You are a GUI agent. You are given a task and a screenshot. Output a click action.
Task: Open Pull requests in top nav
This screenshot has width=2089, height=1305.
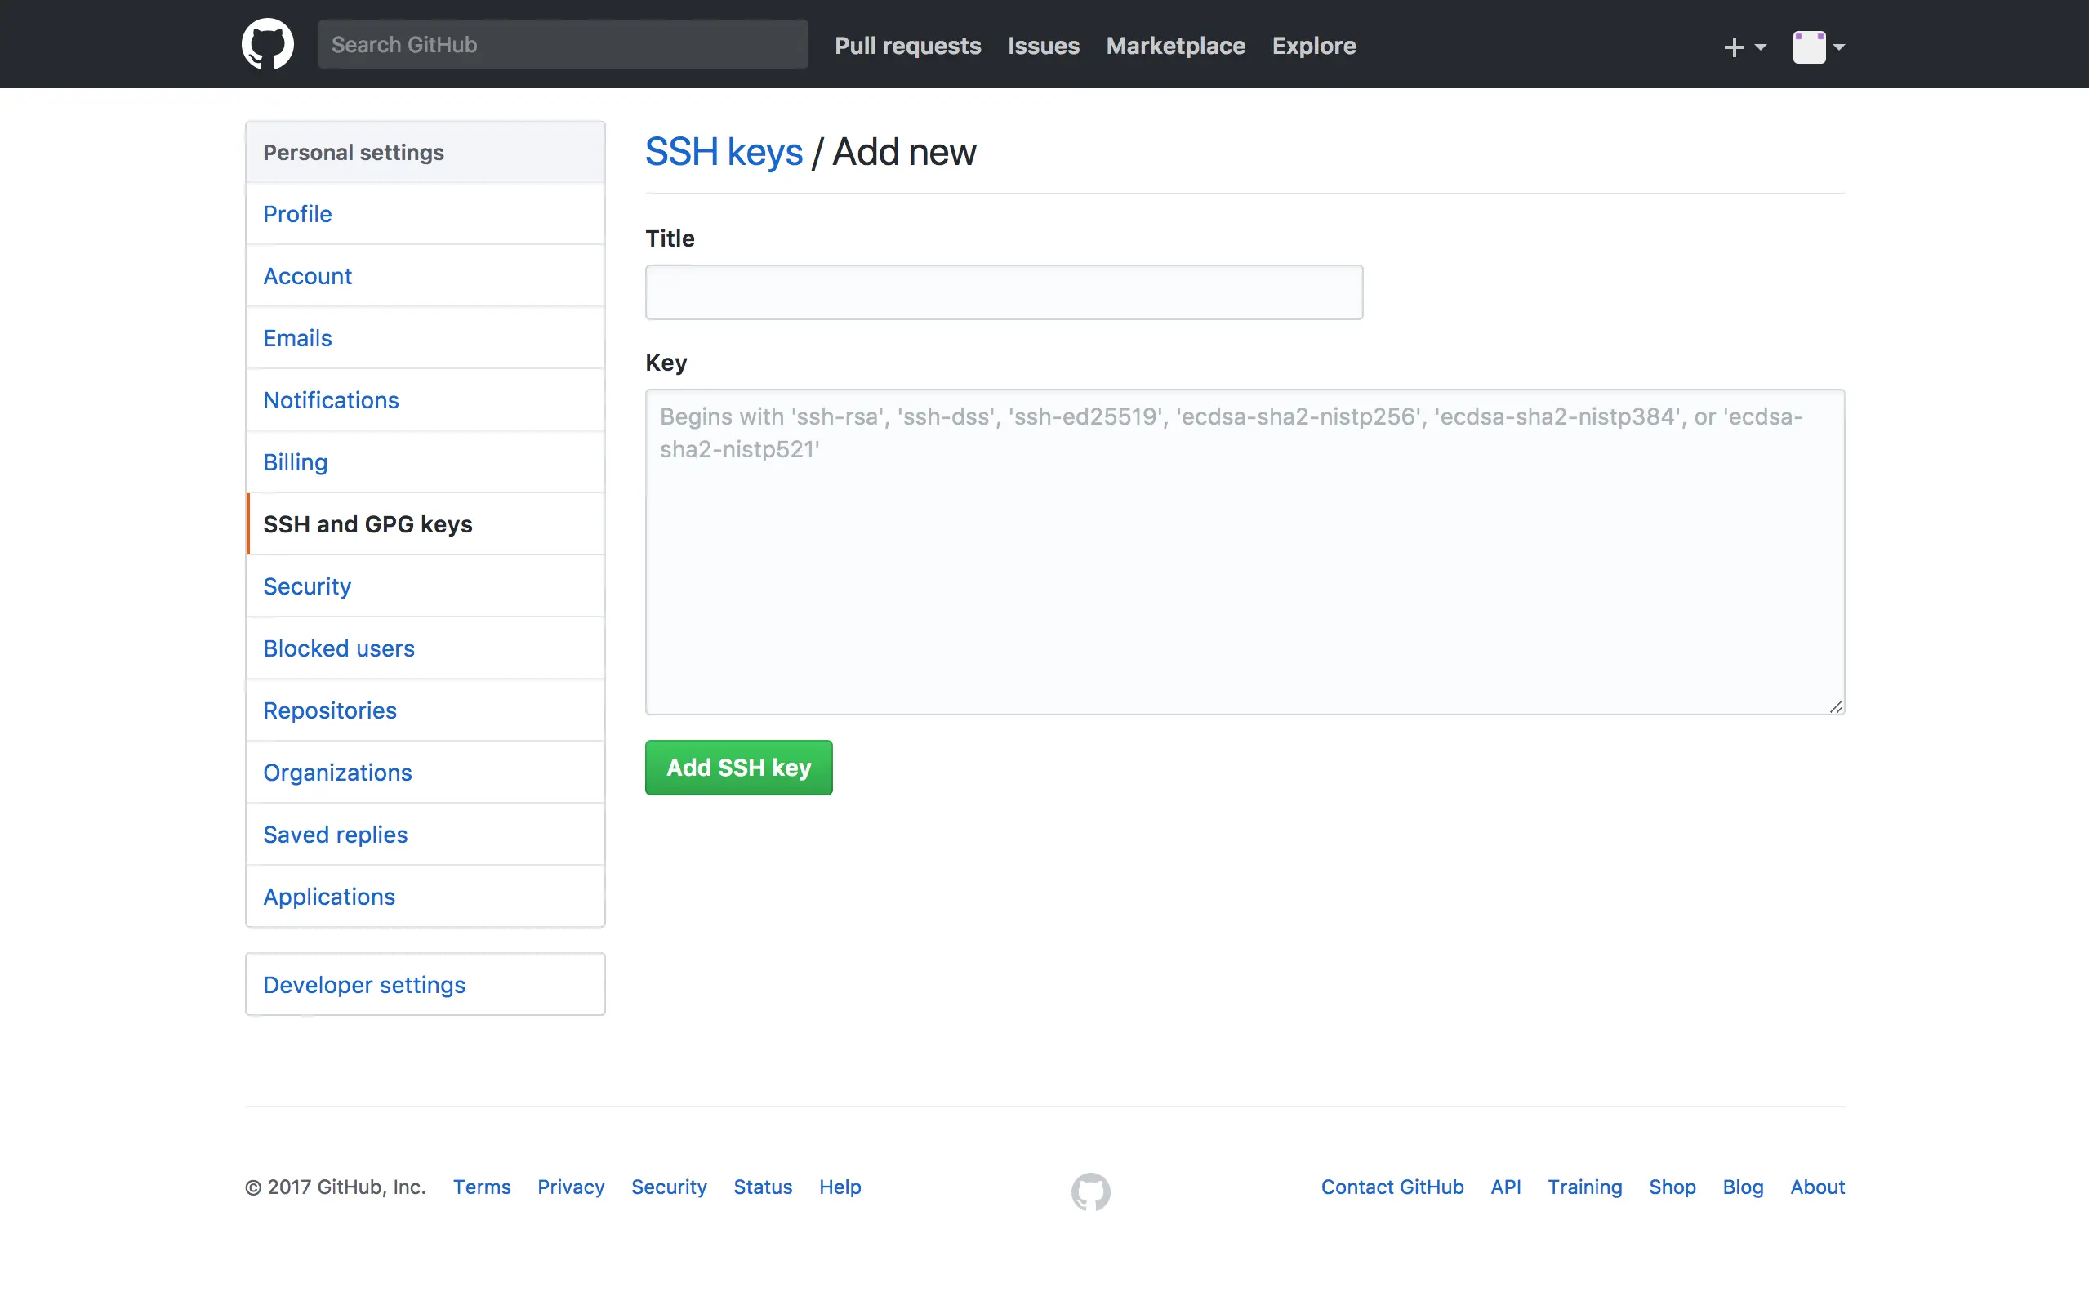point(908,46)
